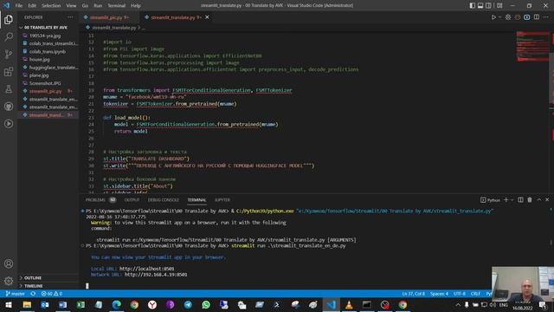Open the Testing beaker view
The width and height of the screenshot is (554, 312).
[x=9, y=88]
